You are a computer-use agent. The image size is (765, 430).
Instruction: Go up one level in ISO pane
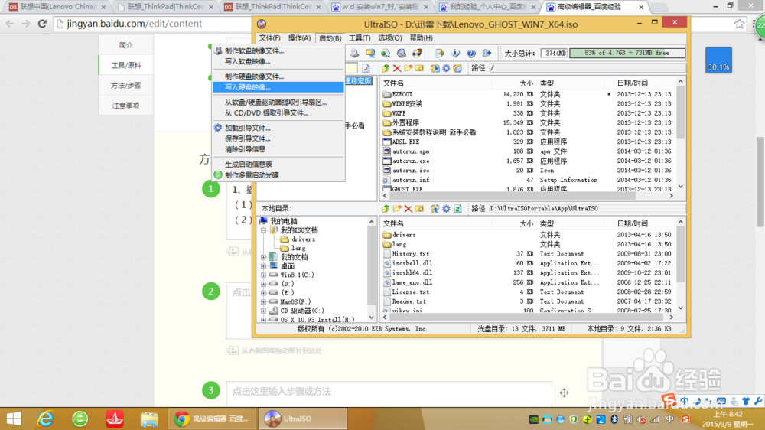(x=386, y=68)
